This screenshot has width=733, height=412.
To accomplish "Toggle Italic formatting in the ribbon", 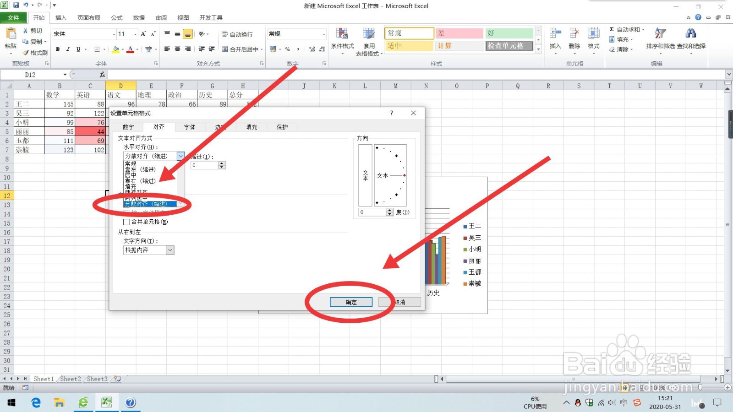I will pos(68,49).
